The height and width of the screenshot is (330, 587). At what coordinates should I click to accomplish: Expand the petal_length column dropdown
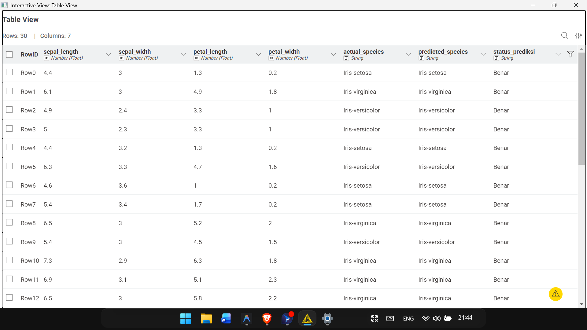click(x=258, y=54)
